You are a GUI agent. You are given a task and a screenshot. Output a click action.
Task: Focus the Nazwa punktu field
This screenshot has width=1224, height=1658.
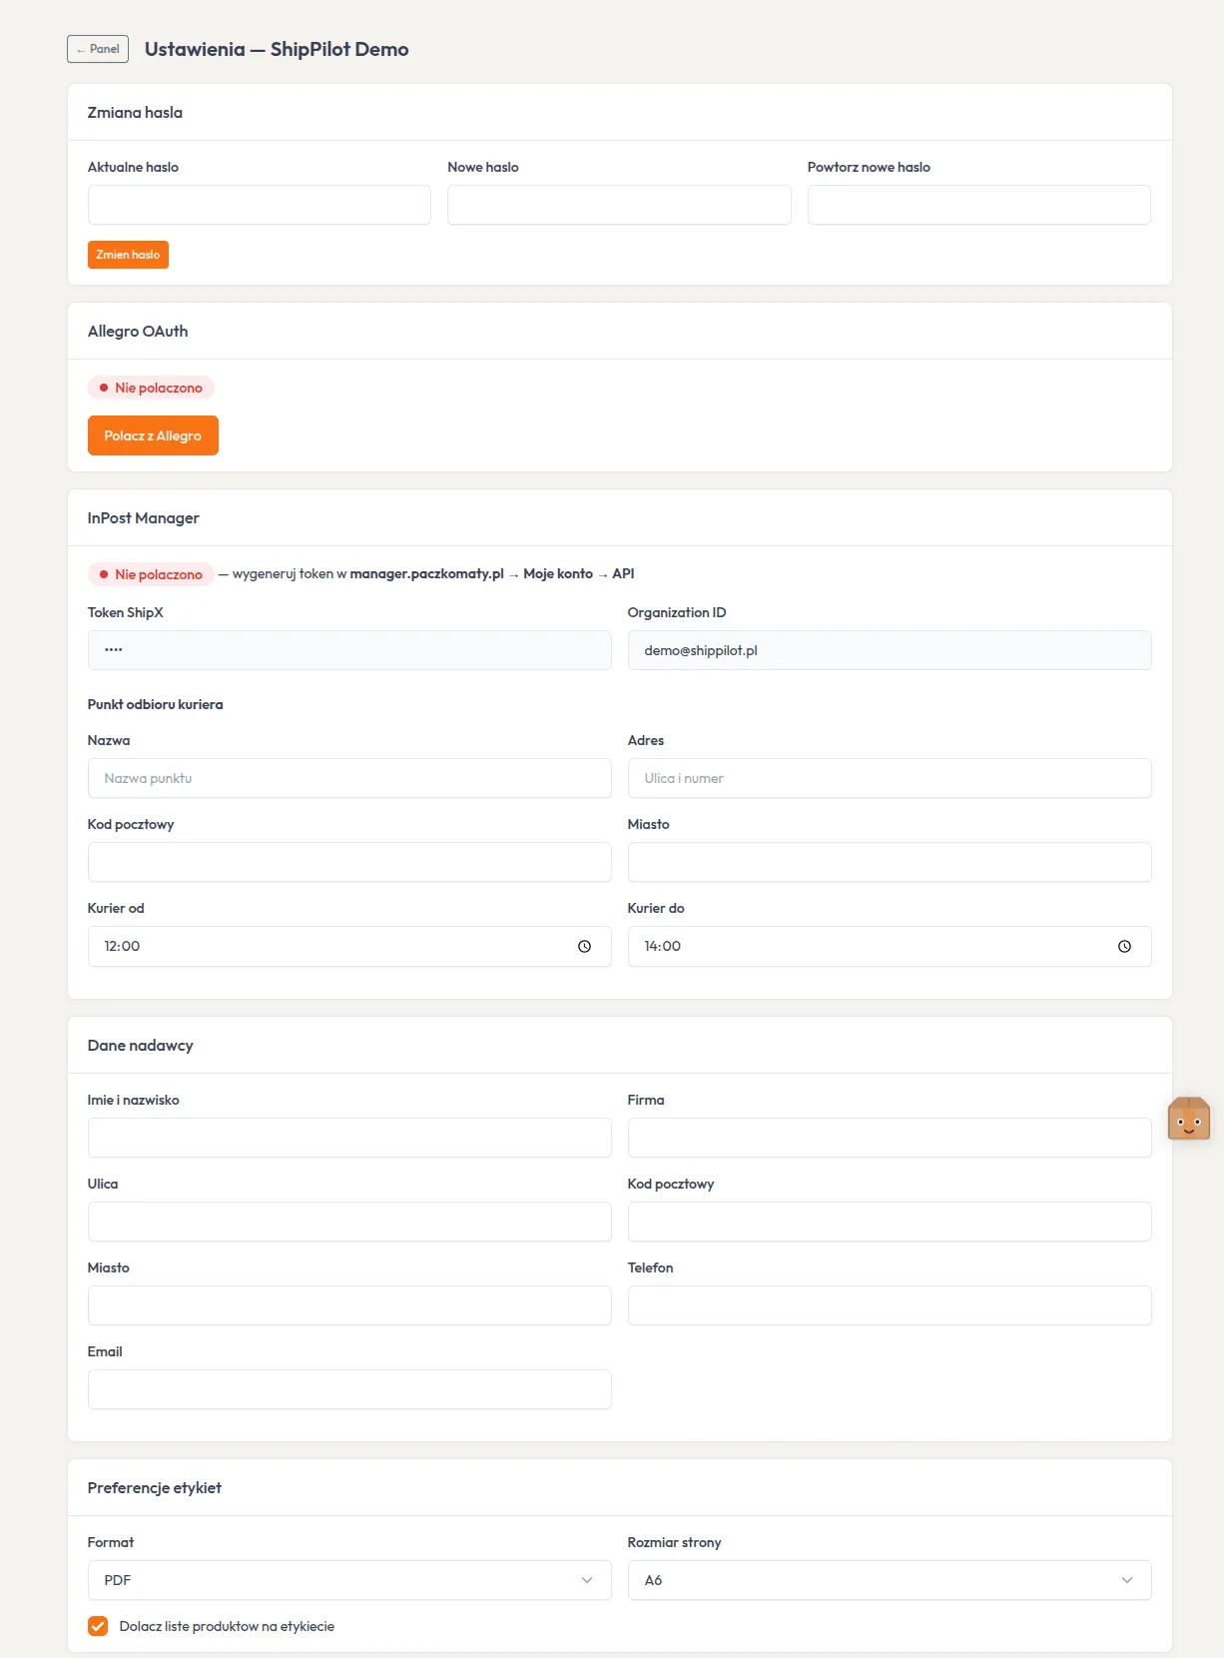[349, 778]
